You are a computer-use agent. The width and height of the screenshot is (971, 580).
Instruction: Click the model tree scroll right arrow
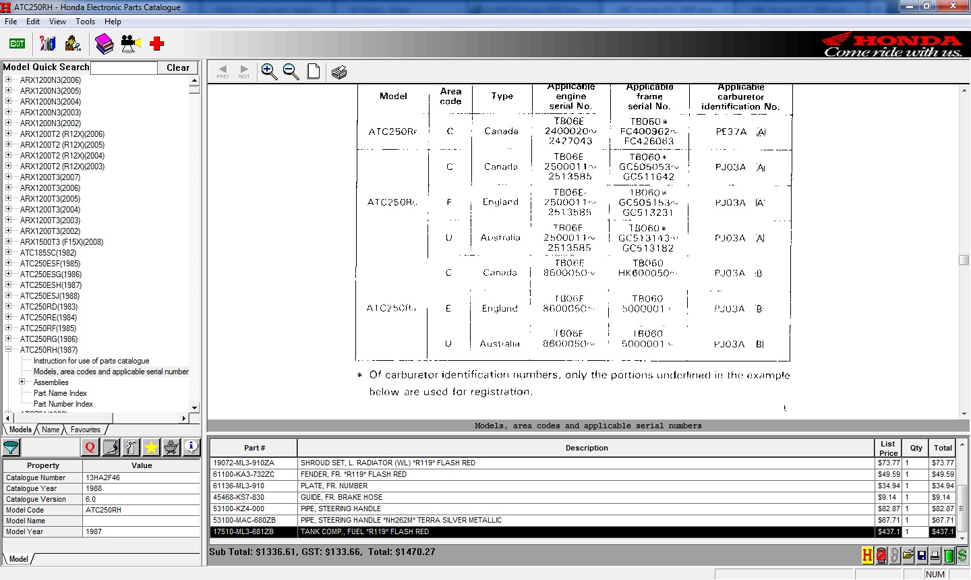pyautogui.click(x=184, y=418)
